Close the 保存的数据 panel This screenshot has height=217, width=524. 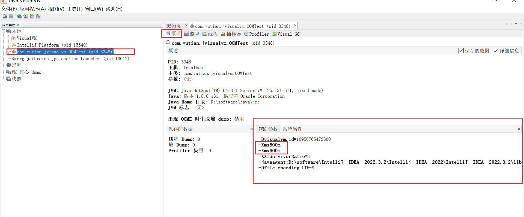(x=251, y=129)
